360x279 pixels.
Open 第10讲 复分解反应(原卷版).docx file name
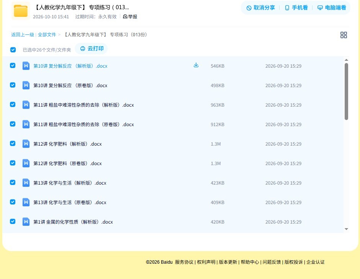[x=70, y=86]
